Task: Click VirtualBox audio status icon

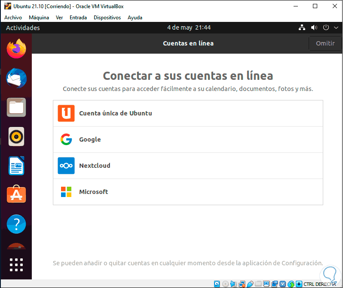Action: 233,284
